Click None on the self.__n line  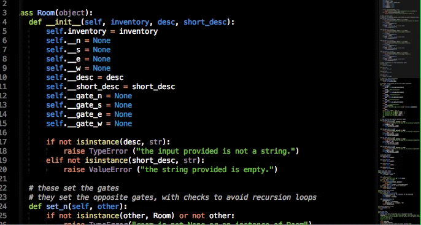pyautogui.click(x=102, y=41)
